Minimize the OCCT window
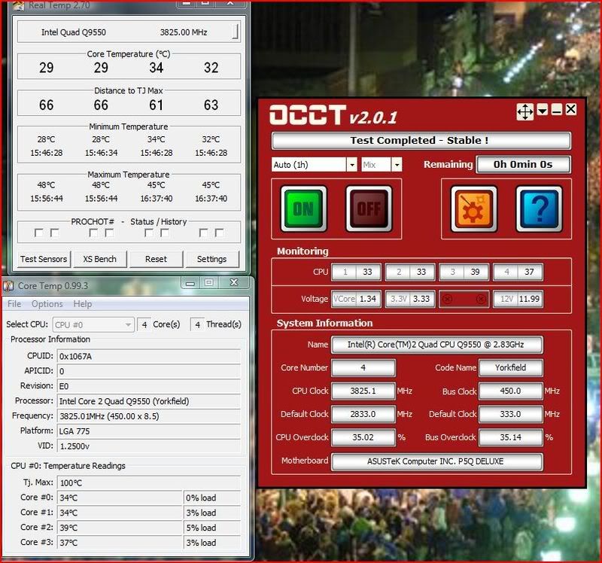This screenshot has width=602, height=563. coord(556,110)
